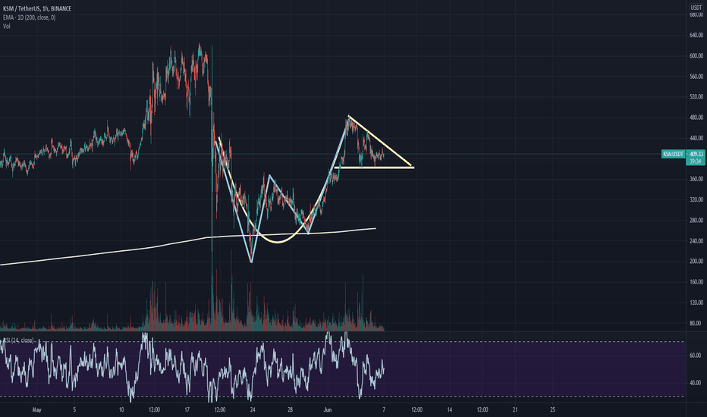This screenshot has height=417, width=707.
Task: Click the 600.00 price axis label
Action: coord(696,56)
